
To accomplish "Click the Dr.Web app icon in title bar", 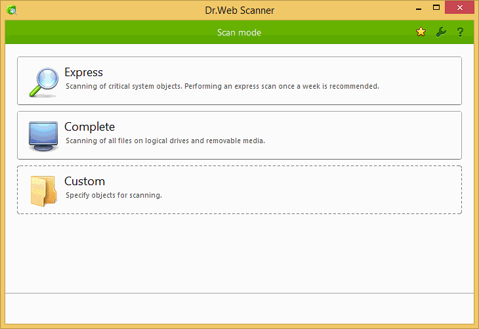I will [12, 10].
